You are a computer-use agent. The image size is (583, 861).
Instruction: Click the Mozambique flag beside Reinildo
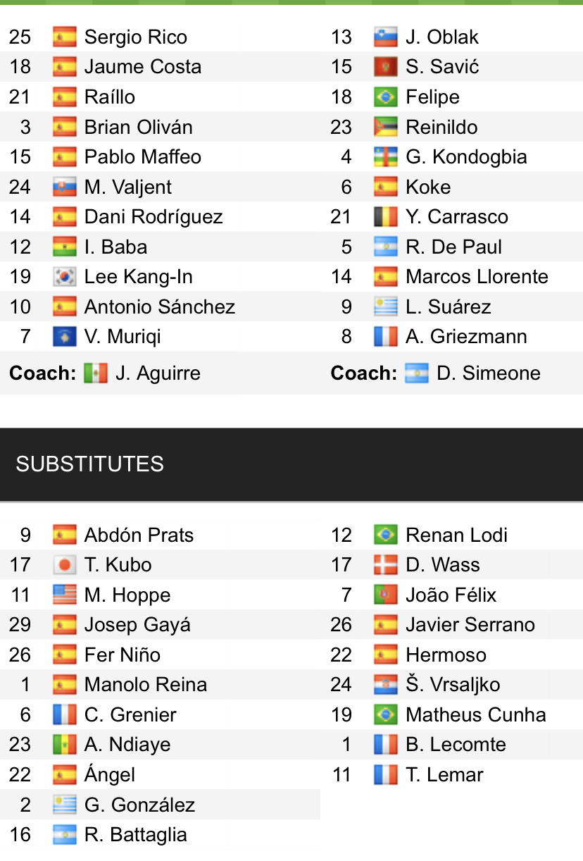tap(386, 128)
